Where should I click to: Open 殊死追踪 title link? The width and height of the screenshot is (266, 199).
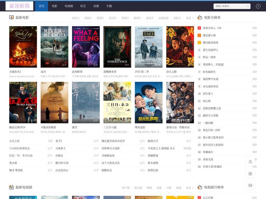click(x=140, y=127)
